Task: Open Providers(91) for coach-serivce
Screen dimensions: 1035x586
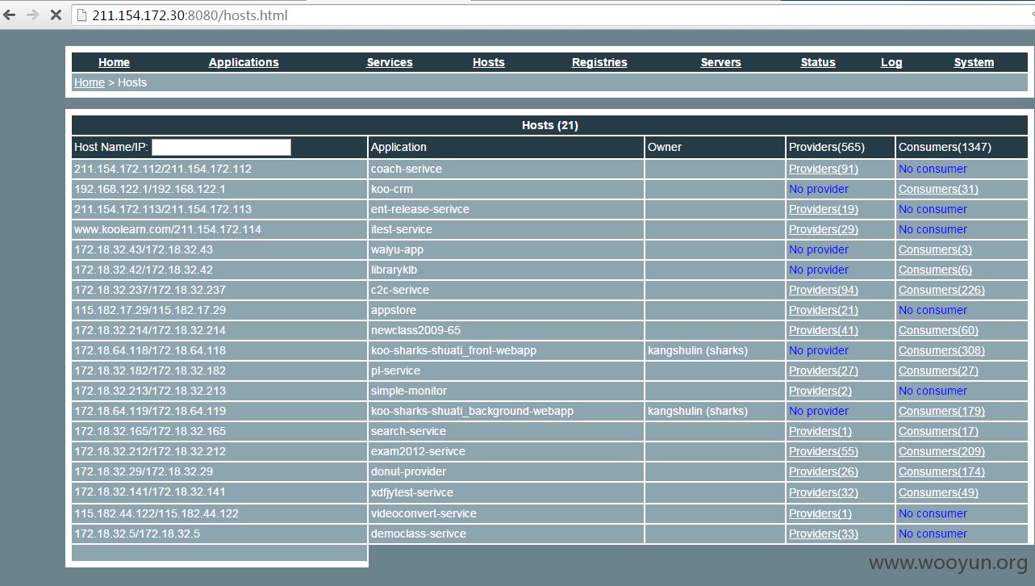Action: point(824,169)
